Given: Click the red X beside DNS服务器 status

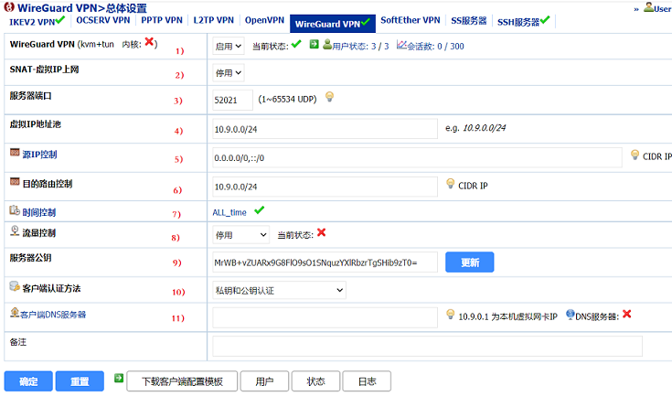Looking at the screenshot, I should click(x=627, y=314).
